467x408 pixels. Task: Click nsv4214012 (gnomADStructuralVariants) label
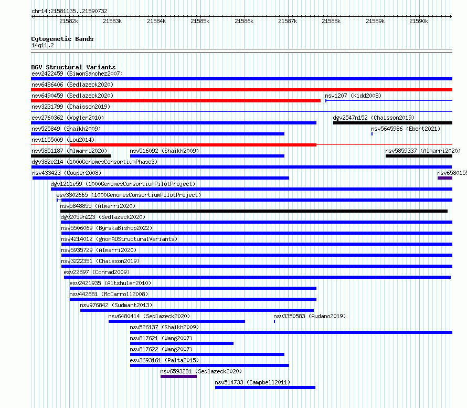click(119, 239)
